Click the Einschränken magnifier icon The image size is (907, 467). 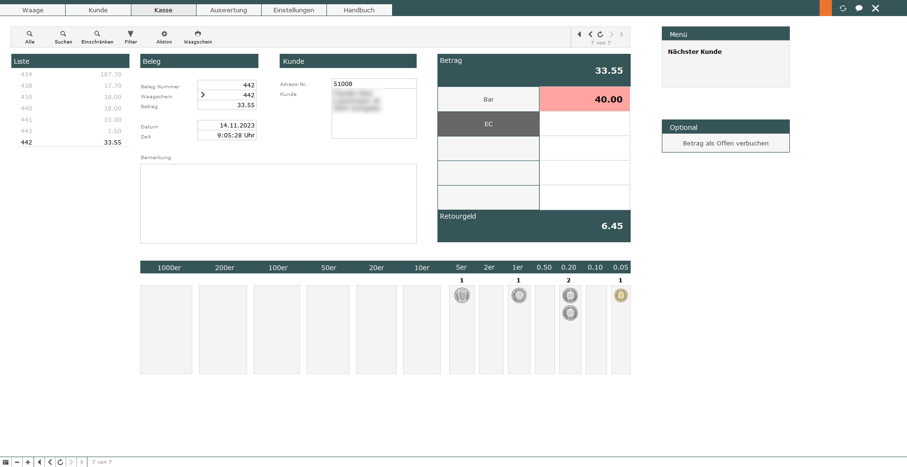click(97, 34)
